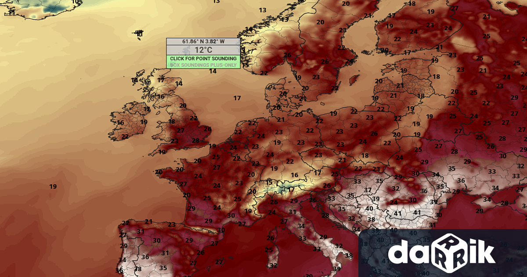
Task: Click the 37 temperature label over the Balkans
Action: pos(368,190)
